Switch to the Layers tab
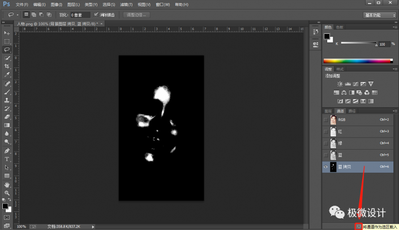399x230 pixels. [x=328, y=111]
